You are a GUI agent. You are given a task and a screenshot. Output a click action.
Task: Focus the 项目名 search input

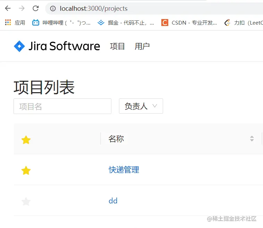coord(62,106)
